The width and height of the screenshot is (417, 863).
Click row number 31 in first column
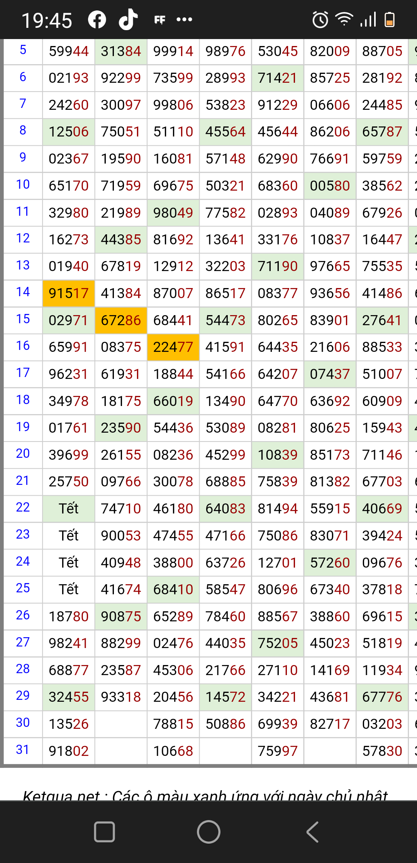[x=23, y=750]
